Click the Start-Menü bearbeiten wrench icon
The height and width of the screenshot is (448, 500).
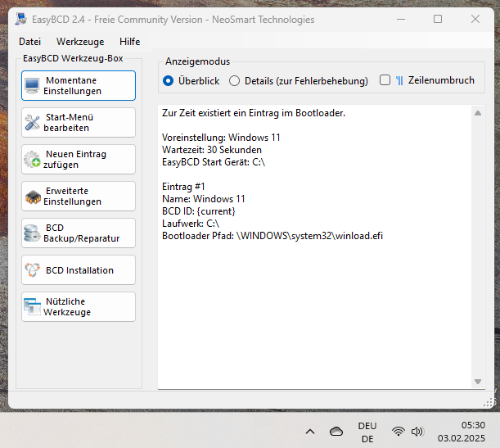(32, 123)
